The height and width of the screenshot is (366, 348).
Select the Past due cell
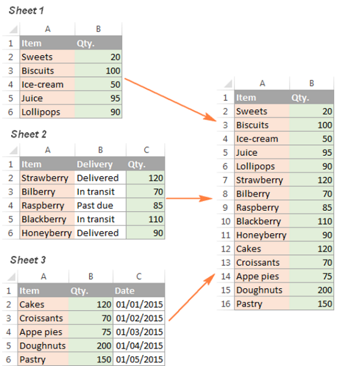click(x=100, y=206)
